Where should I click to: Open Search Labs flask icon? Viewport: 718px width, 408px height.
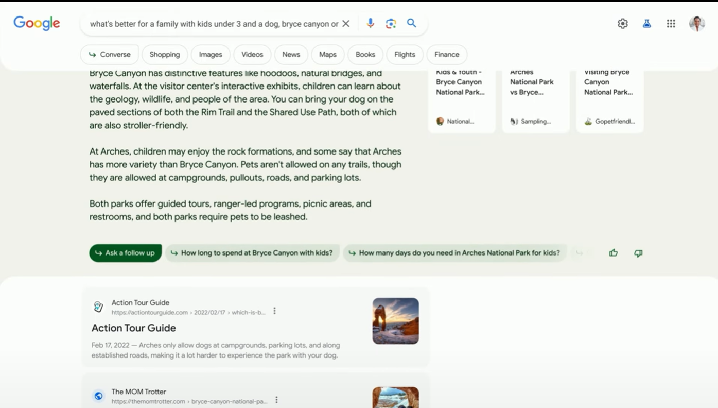(x=647, y=24)
